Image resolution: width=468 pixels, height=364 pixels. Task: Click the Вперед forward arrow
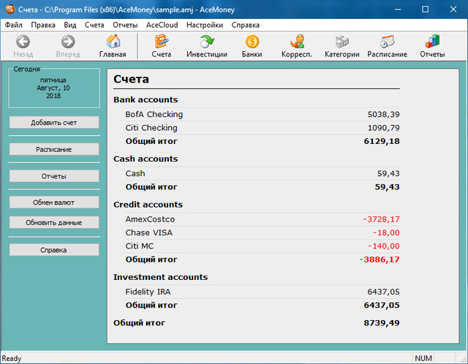(x=69, y=42)
